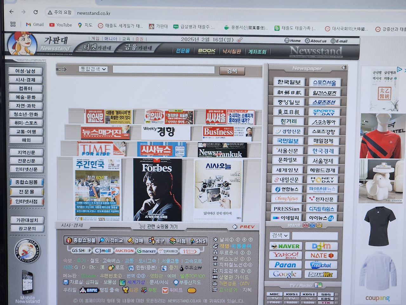Image resolution: width=406 pixels, height=305 pixels.
Task: Select the 티켓 가판대 tab
Action: point(97,47)
